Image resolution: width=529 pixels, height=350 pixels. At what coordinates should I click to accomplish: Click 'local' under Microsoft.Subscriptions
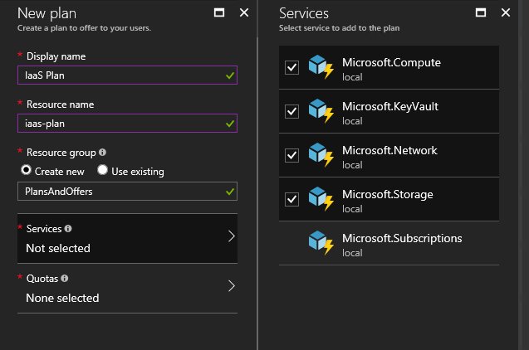352,253
